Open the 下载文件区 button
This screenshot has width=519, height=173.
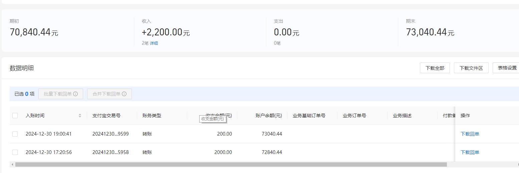coord(471,68)
